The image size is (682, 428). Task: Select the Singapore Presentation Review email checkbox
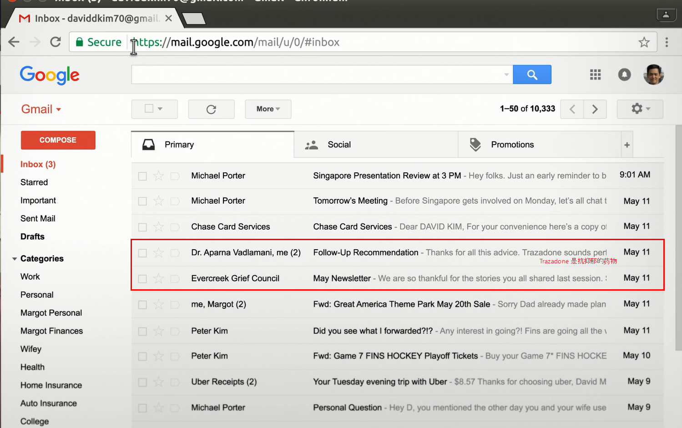[x=142, y=176]
